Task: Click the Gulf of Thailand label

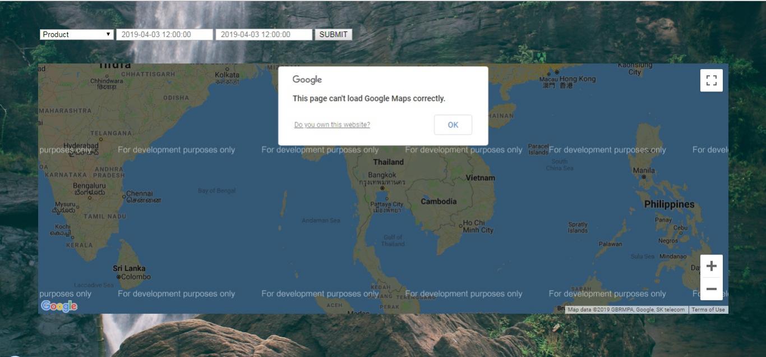Action: coord(393,240)
